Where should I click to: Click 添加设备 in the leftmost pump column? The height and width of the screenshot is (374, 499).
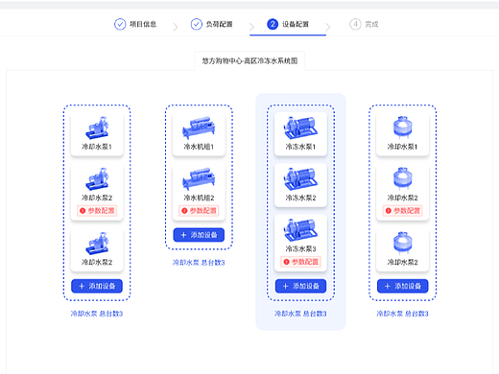pos(97,286)
